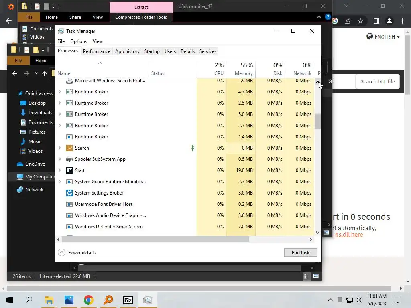Open the Startup tab
The height and width of the screenshot is (308, 411).
pyautogui.click(x=152, y=51)
